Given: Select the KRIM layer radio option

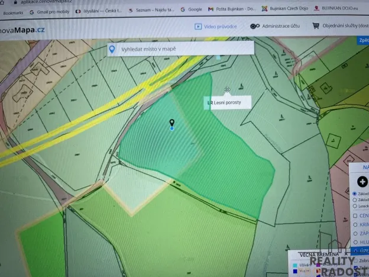Looking at the screenshot, I should 354,225.
